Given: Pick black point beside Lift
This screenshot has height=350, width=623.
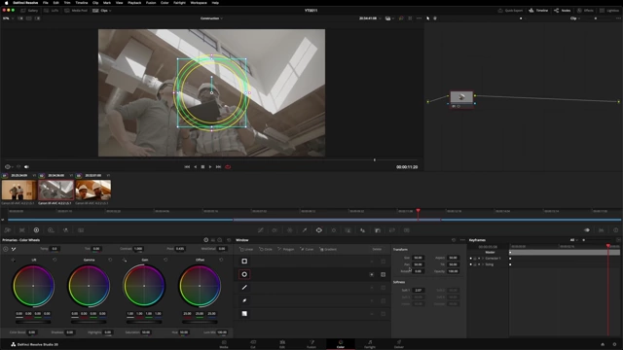Looking at the screenshot, I should 13,260.
